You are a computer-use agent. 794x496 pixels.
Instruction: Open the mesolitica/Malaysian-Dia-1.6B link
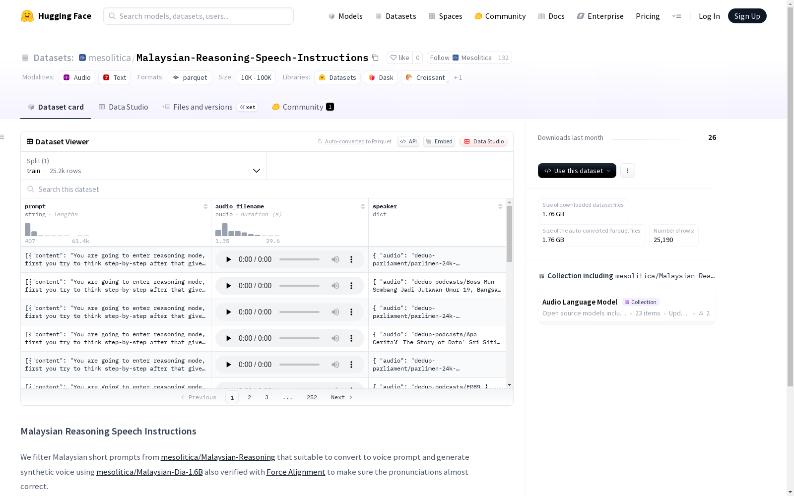point(149,472)
